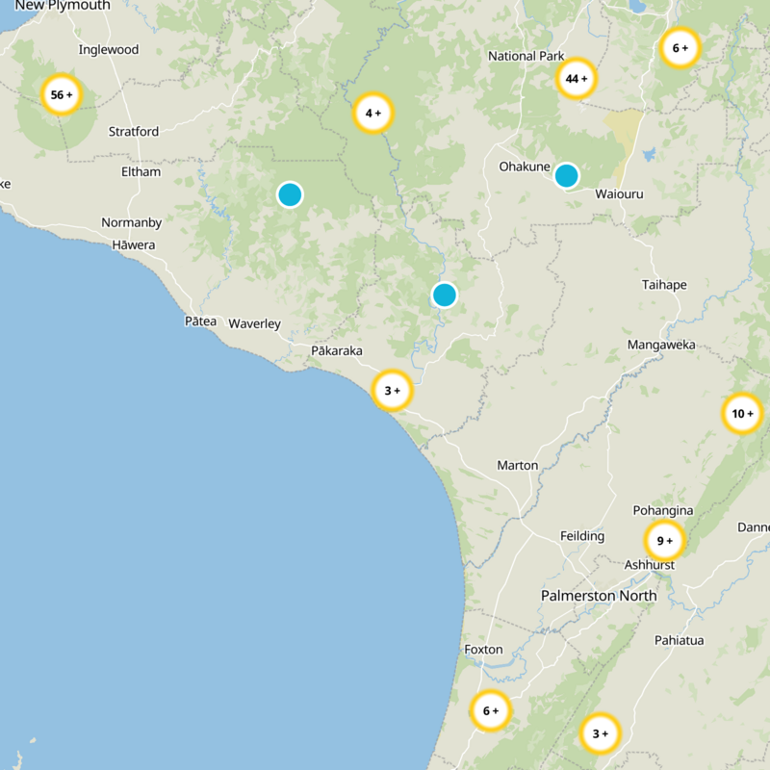Click the National Park label
This screenshot has height=770, width=770.
526,56
